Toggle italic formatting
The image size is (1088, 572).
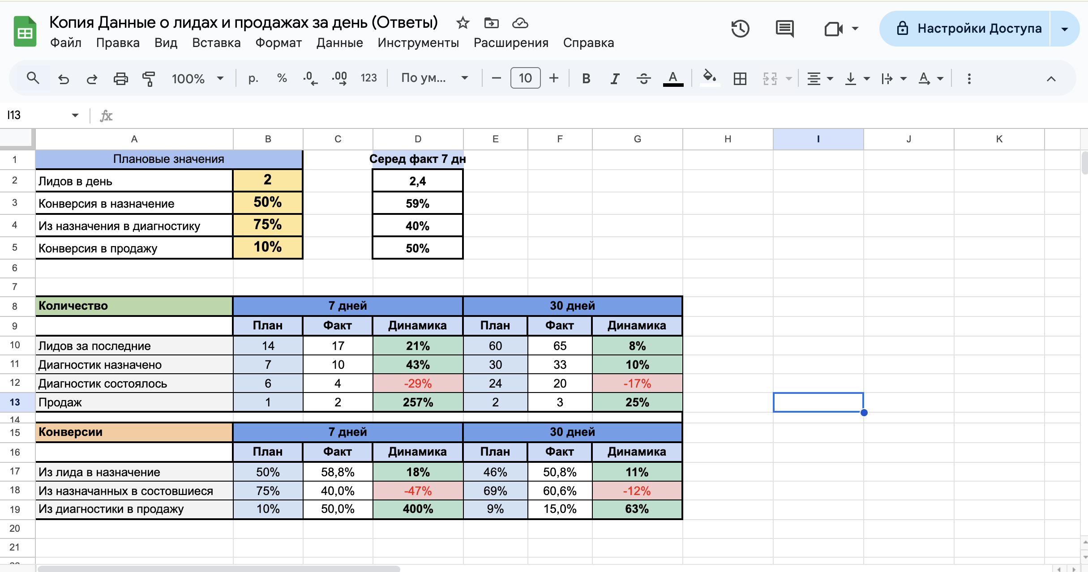(615, 79)
